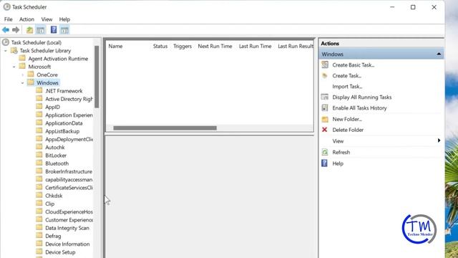
Task: Click the Enable All Tasks History icon
Action: [325, 107]
